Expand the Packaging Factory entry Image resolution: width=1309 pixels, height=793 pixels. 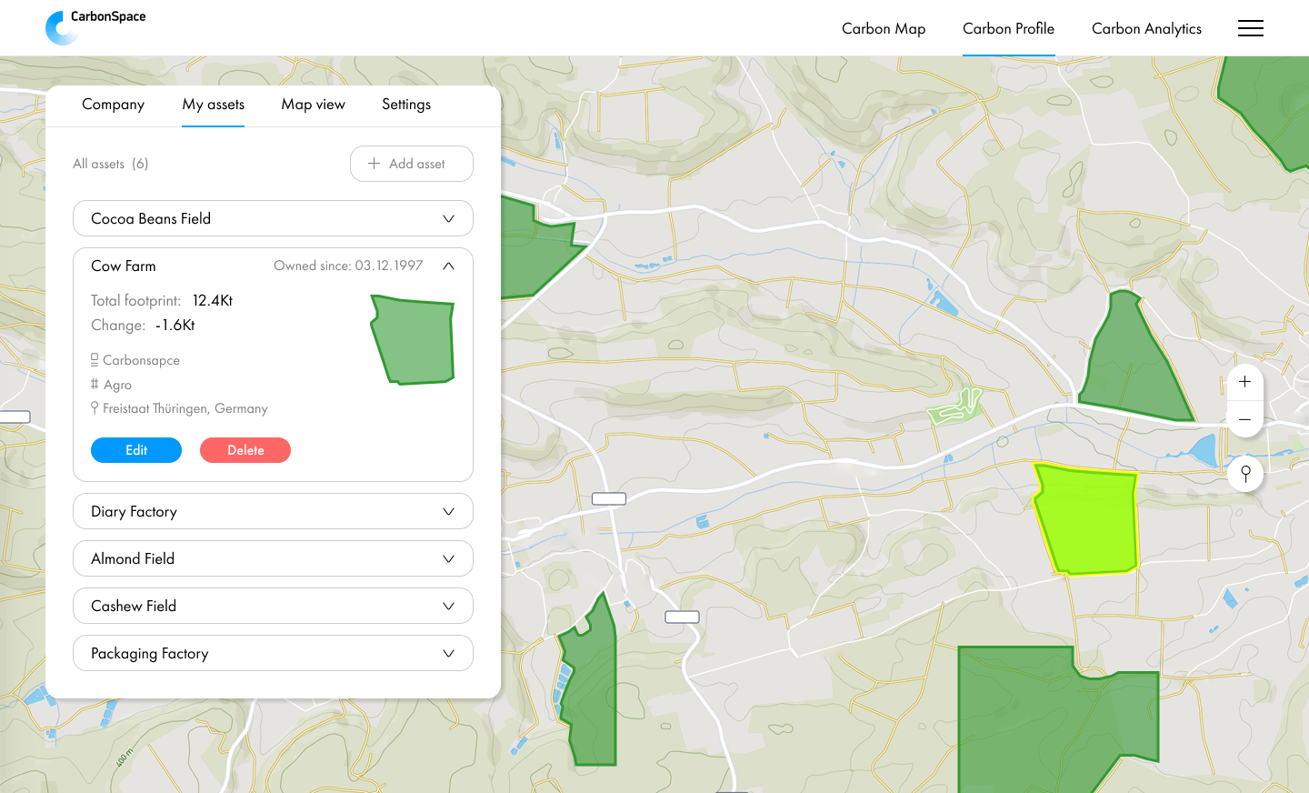click(447, 653)
